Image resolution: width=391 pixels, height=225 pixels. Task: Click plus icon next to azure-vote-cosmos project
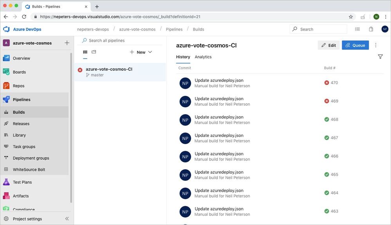(67, 43)
